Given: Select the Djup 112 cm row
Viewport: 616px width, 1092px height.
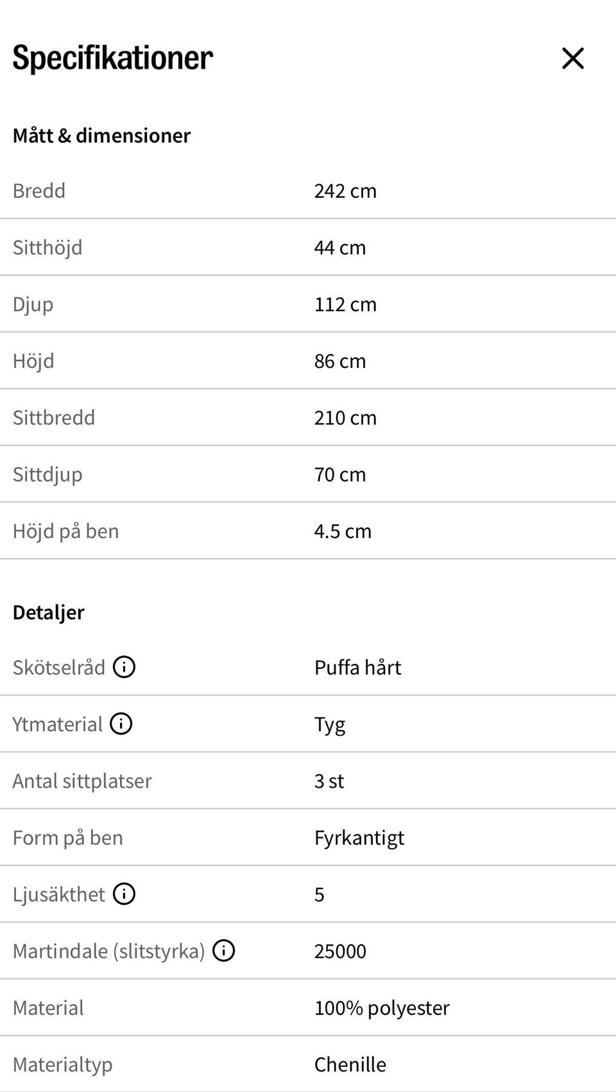Looking at the screenshot, I should [308, 304].
